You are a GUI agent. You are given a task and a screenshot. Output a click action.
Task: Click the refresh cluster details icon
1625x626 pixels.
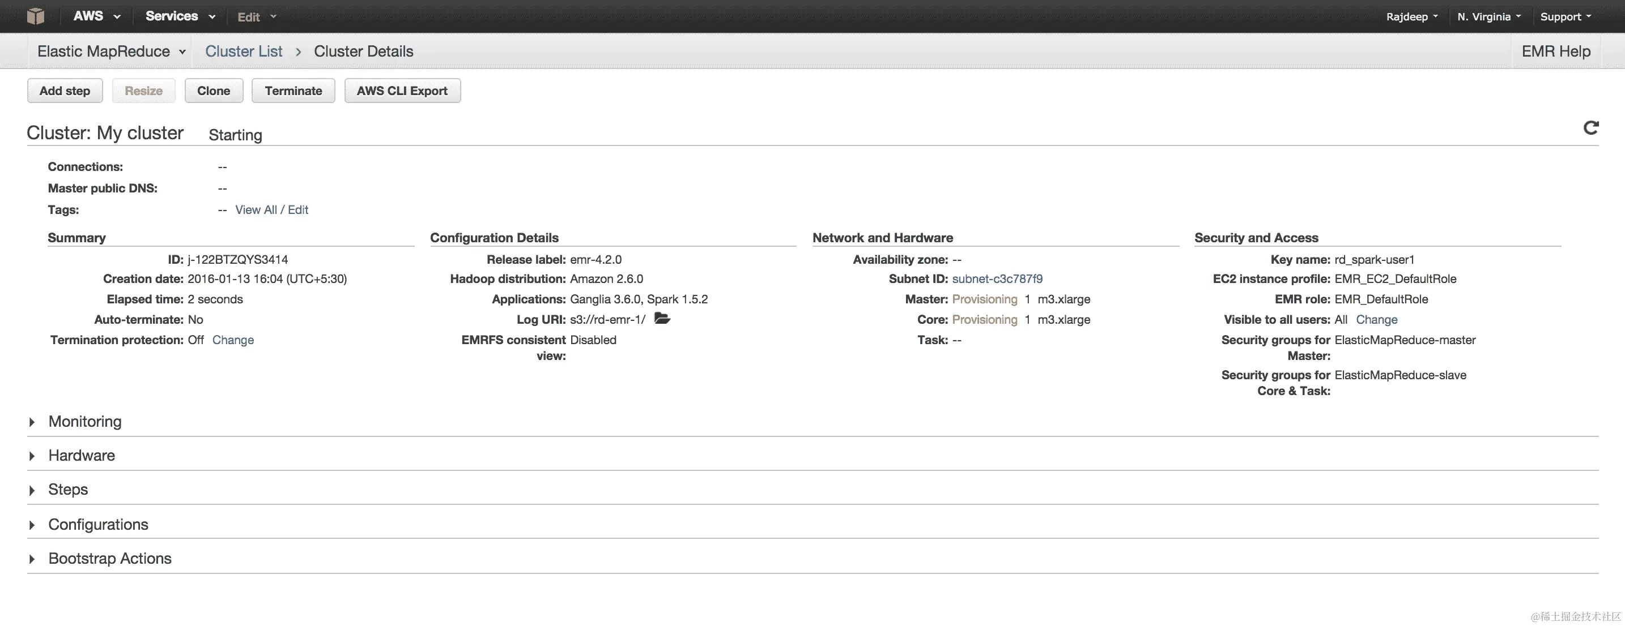pyautogui.click(x=1591, y=128)
